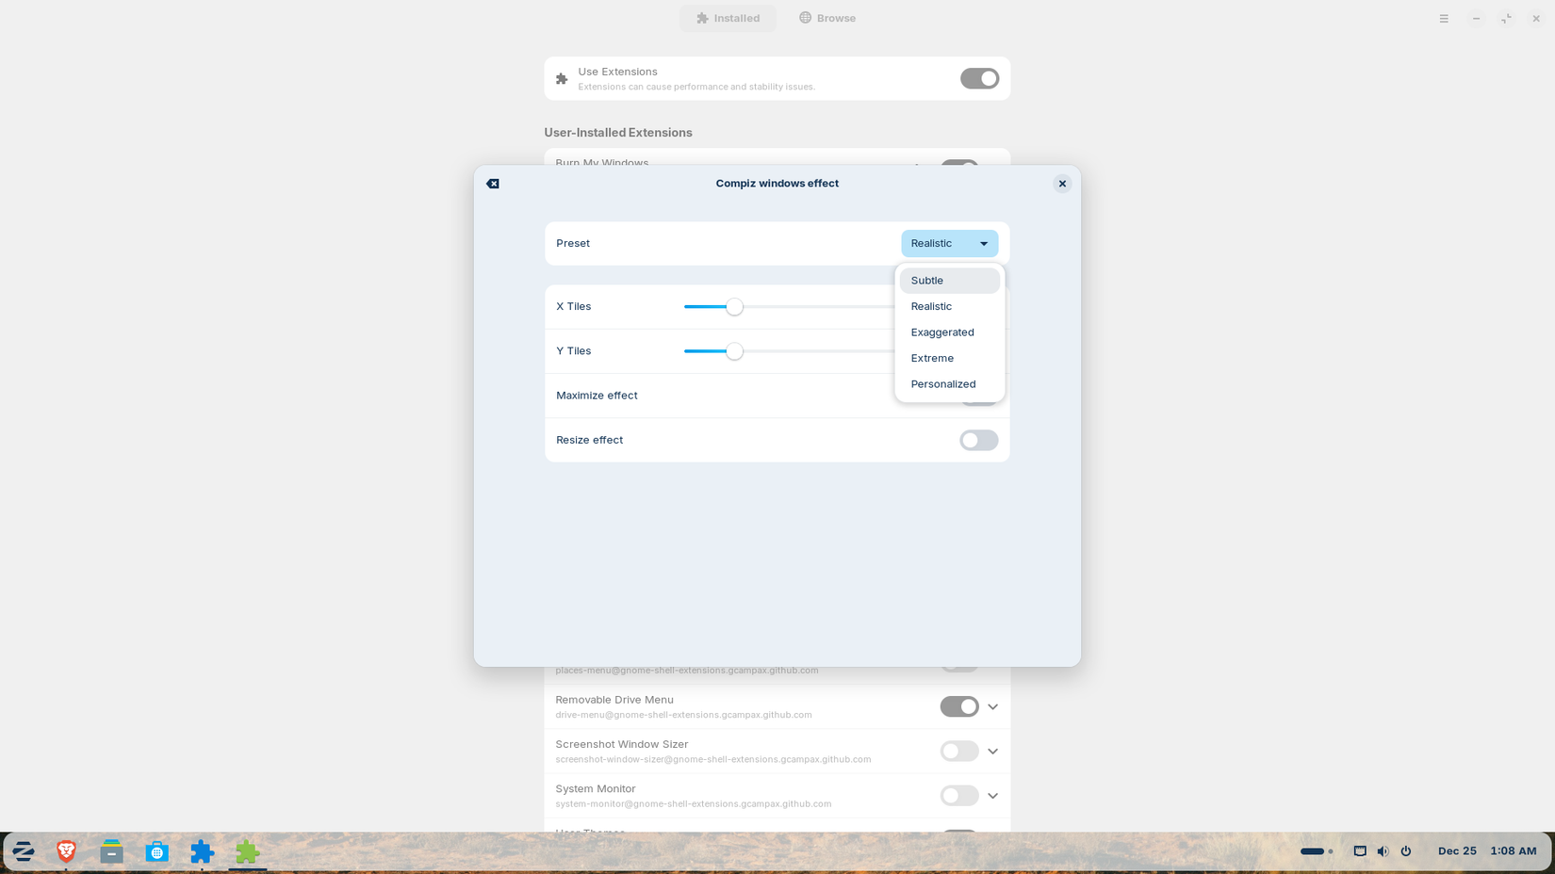
Task: Expand the Removable Drive Menu details
Action: [x=993, y=706]
